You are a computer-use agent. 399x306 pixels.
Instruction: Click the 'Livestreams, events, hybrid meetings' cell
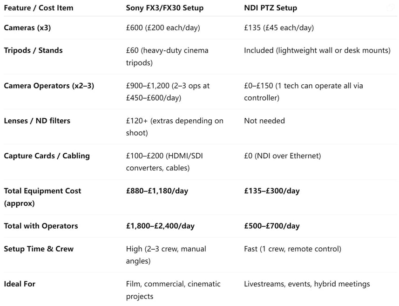tap(307, 284)
